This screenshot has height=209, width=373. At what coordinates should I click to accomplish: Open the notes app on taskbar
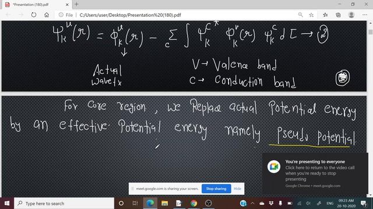[x=179, y=203]
